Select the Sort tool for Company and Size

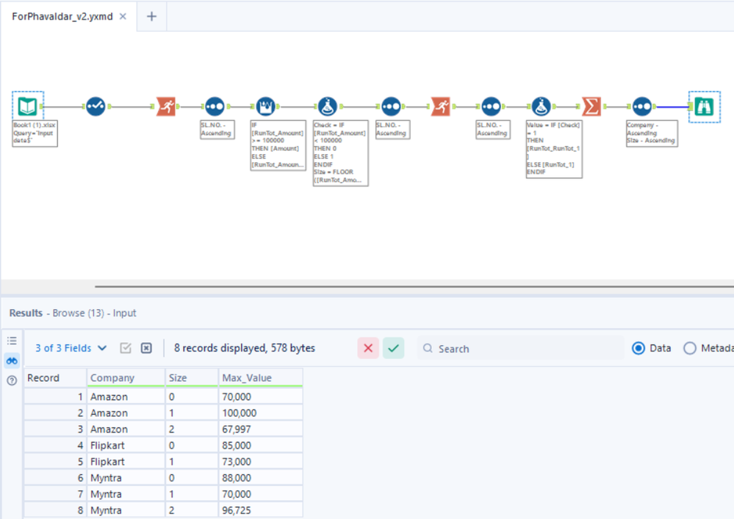[641, 106]
